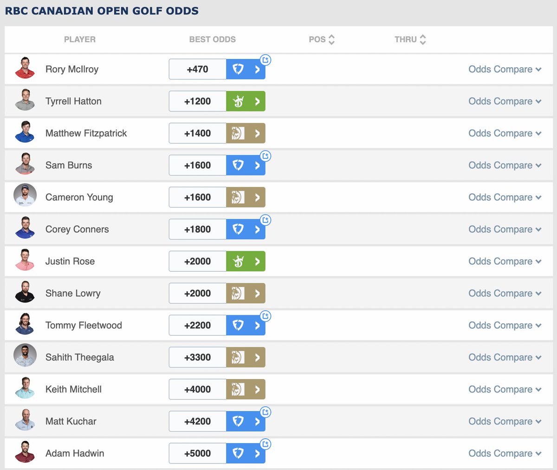
Task: Click the +1600 odds for Cameron Young
Action: coord(198,197)
